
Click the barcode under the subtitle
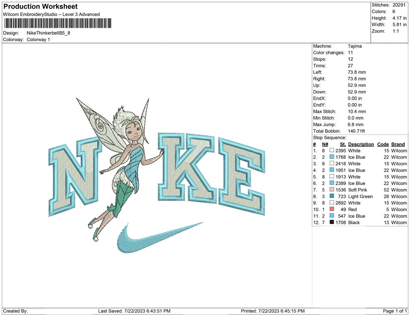click(x=58, y=23)
